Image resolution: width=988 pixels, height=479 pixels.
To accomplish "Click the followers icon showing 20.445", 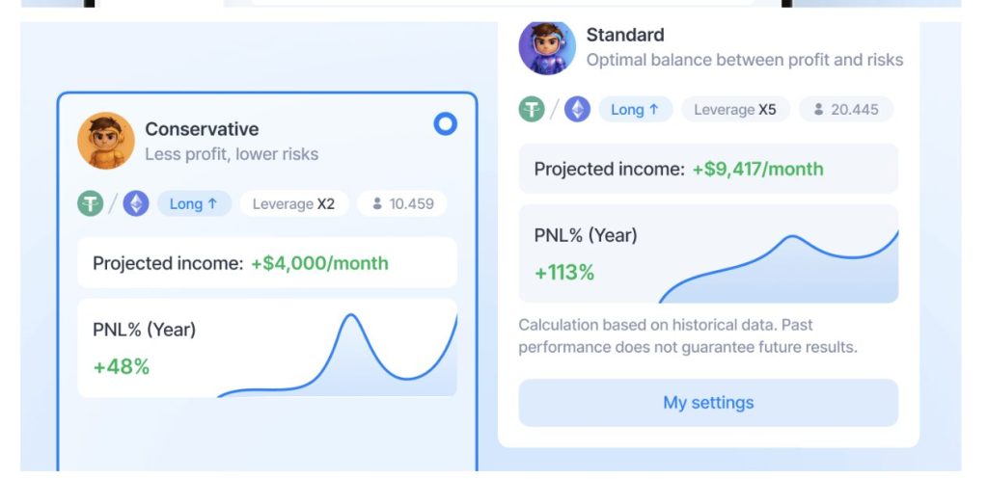I will click(x=818, y=110).
